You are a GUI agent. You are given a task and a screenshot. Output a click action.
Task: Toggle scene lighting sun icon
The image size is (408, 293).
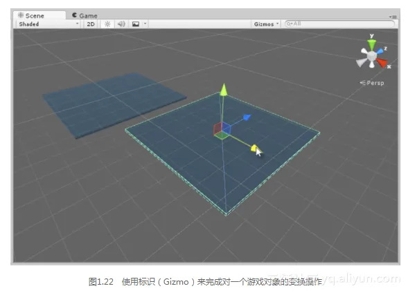point(107,24)
